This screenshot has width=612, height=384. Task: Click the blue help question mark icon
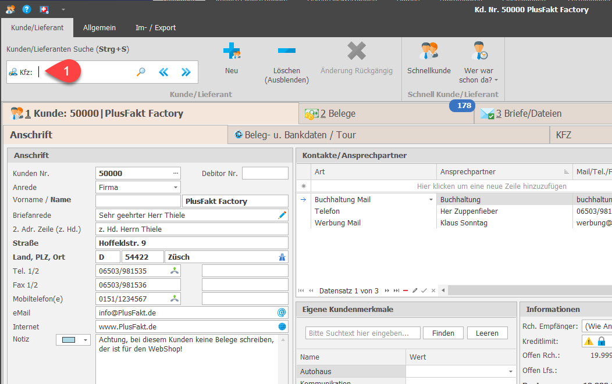click(x=27, y=9)
